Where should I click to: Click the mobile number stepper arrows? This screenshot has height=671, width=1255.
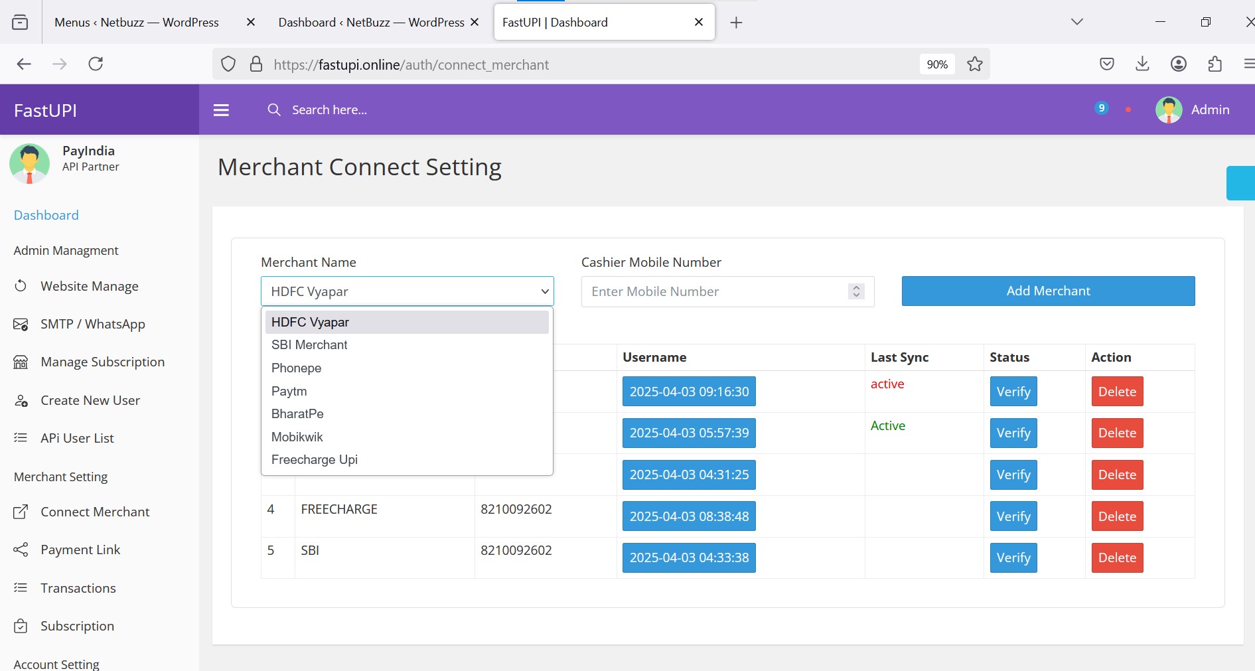pyautogui.click(x=856, y=291)
